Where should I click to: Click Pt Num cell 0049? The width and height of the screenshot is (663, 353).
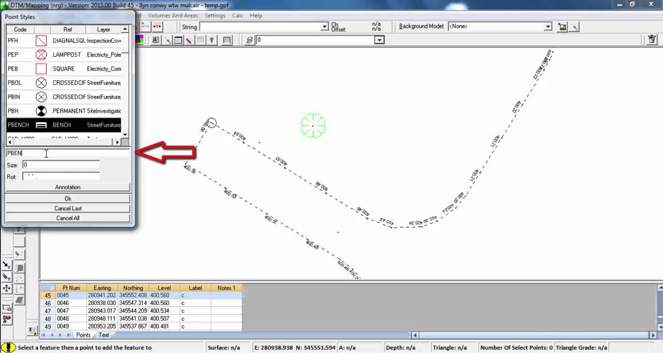click(71, 326)
